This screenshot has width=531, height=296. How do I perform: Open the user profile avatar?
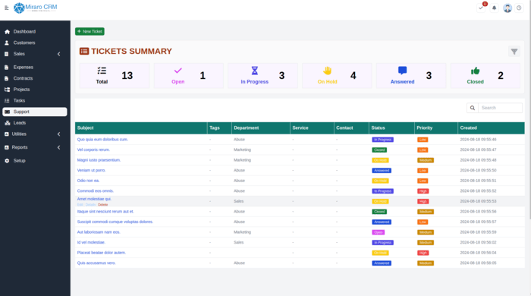tap(507, 8)
